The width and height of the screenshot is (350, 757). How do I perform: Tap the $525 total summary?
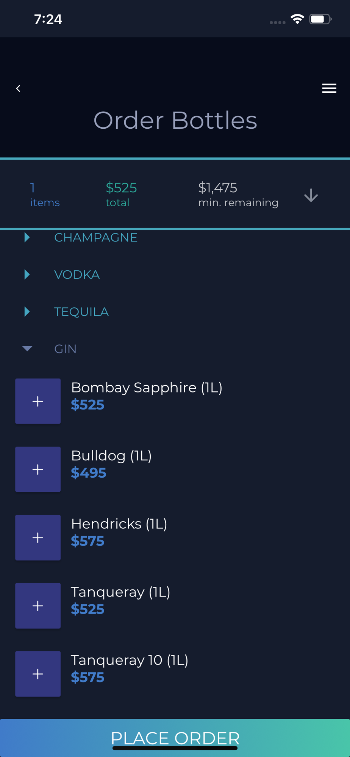point(121,195)
